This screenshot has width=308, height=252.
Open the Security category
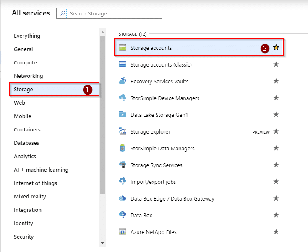(x=24, y=237)
